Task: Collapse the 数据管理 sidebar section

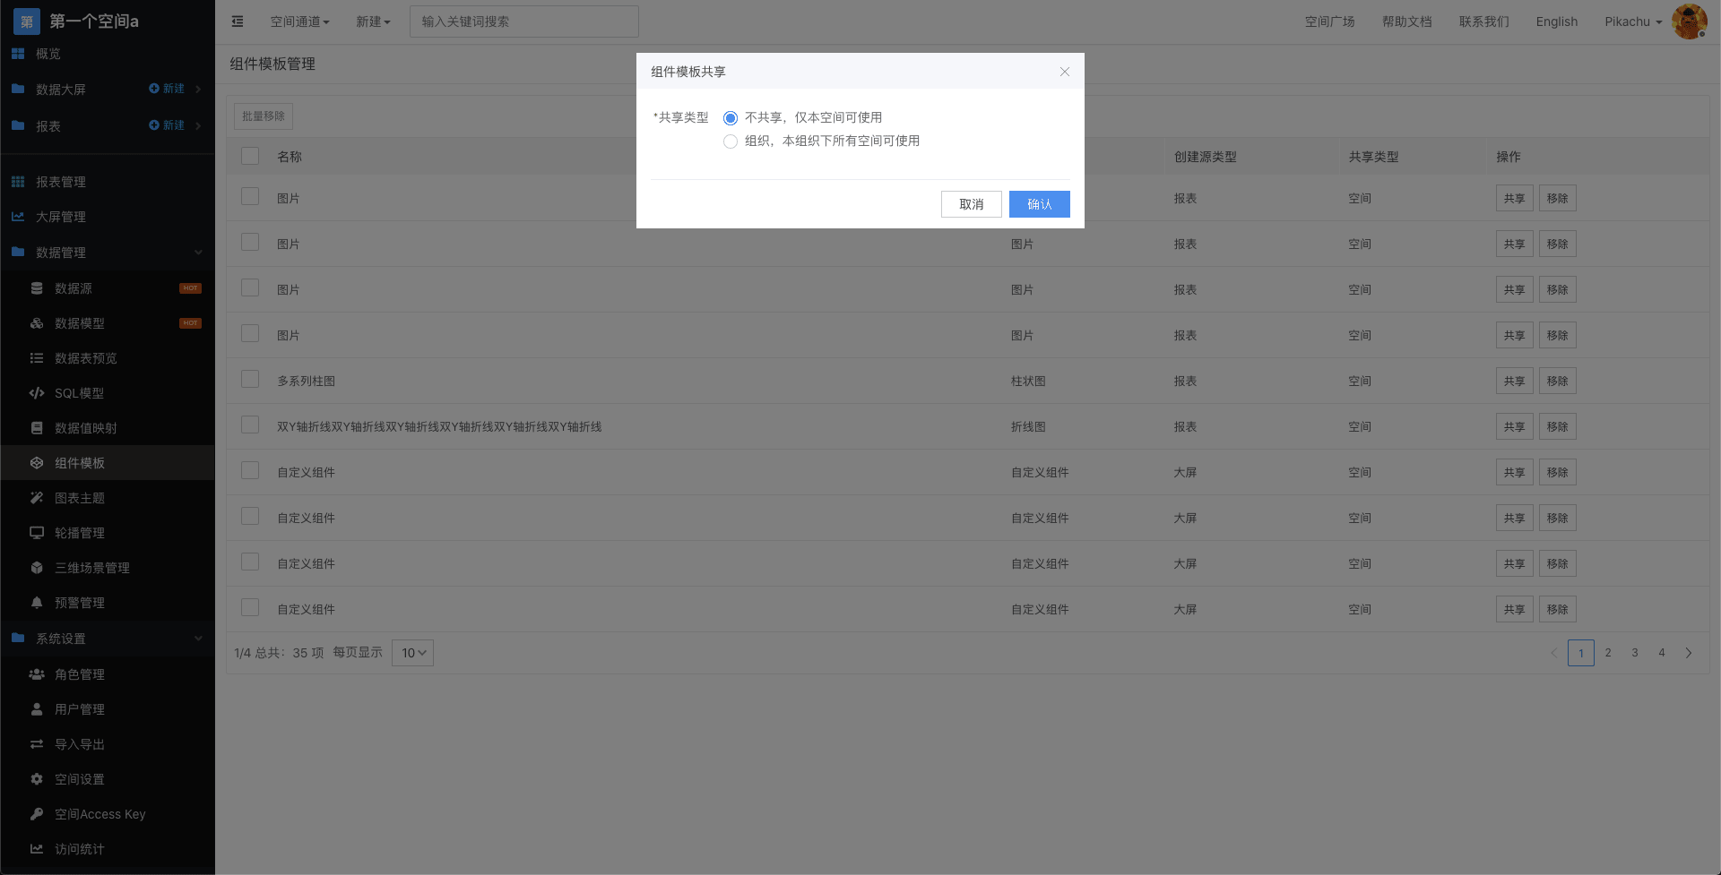Action: coord(198,253)
